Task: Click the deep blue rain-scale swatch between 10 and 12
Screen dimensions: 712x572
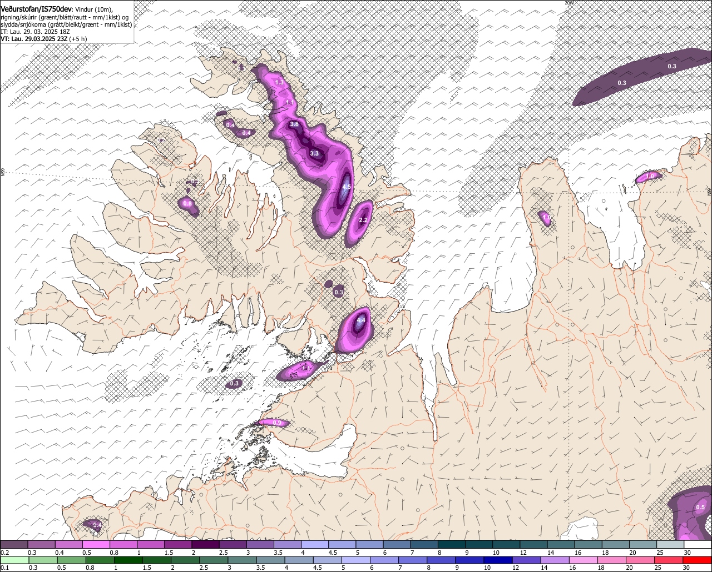Action: [498, 560]
